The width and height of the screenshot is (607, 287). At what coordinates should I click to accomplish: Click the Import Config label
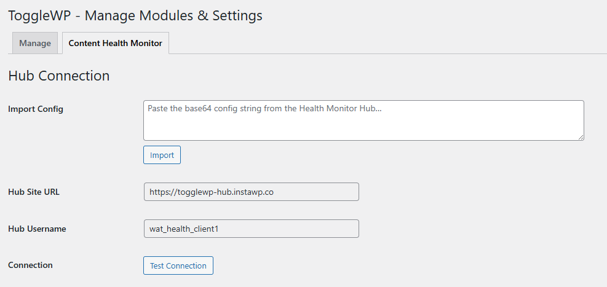36,109
